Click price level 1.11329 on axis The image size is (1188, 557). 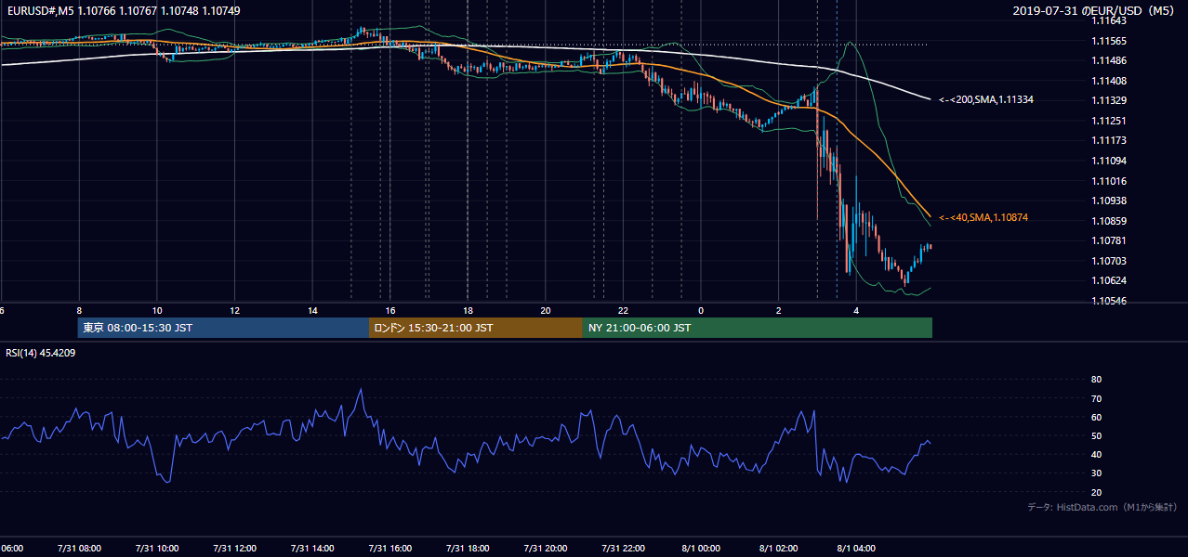(x=1108, y=100)
